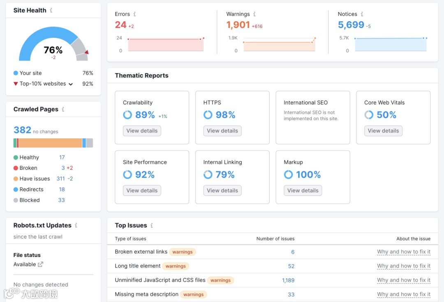Image resolution: width=444 pixels, height=302 pixels.
Task: Open HTTPS View details
Action: [222, 131]
